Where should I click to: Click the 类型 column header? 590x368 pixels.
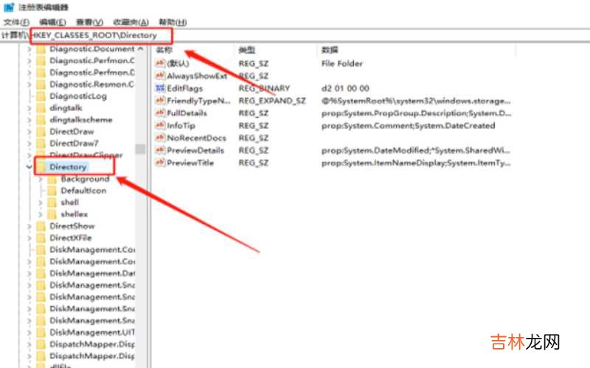246,50
